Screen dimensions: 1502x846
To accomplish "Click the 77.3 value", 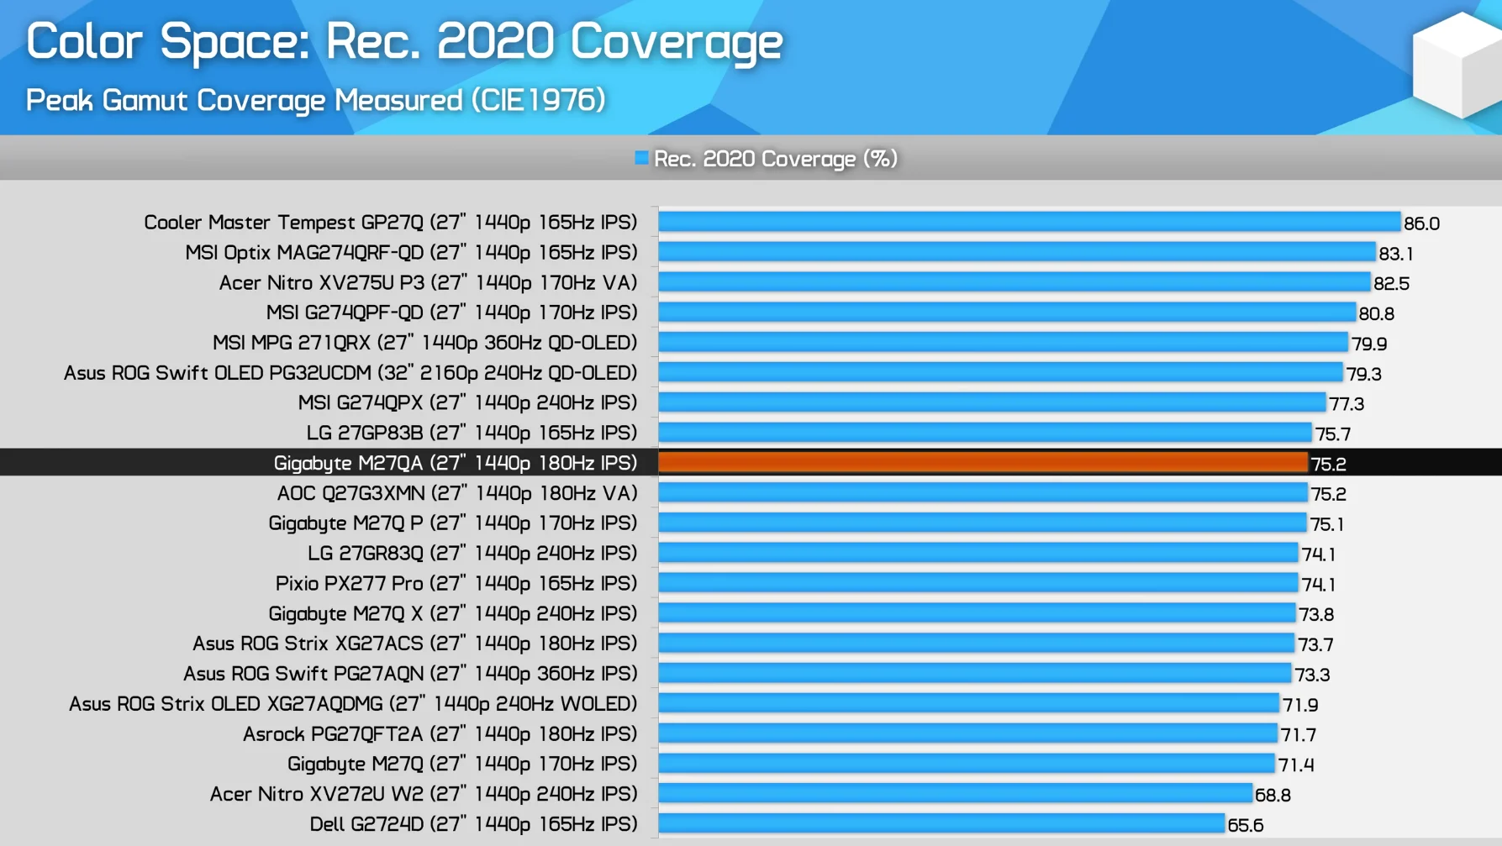I will pyautogui.click(x=1347, y=404).
